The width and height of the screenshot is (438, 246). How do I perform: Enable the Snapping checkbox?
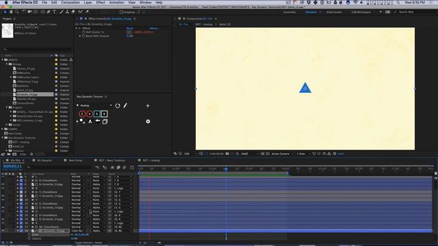click(x=121, y=12)
